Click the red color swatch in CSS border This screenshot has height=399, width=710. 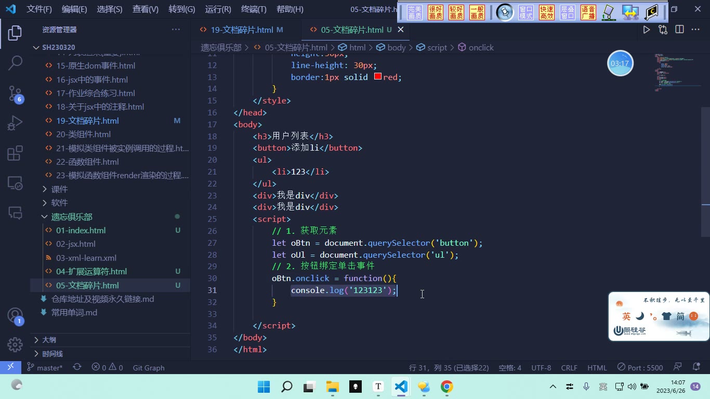(378, 77)
